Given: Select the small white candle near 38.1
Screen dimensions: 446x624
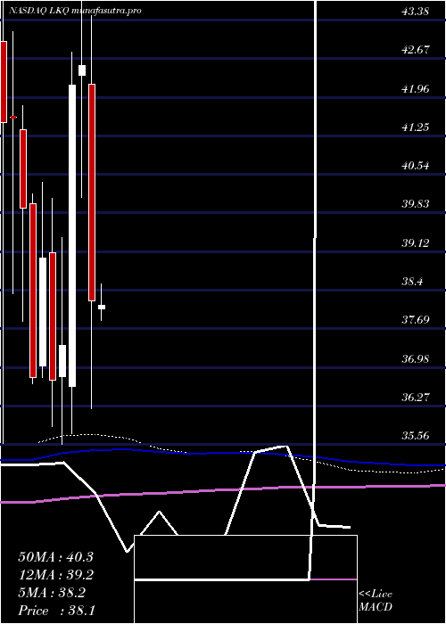Looking at the screenshot, I should (x=102, y=307).
